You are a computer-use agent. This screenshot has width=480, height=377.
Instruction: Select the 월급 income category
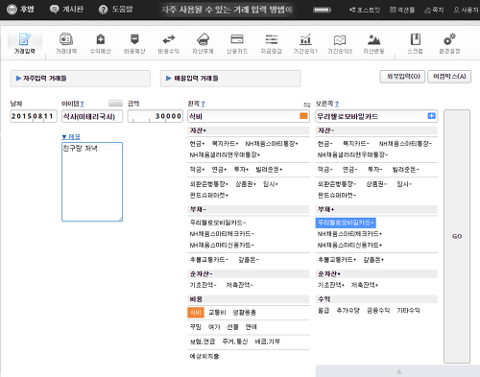pyautogui.click(x=324, y=311)
